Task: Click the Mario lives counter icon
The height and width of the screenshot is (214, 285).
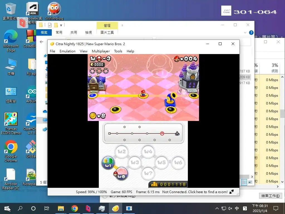Action: pos(177,59)
